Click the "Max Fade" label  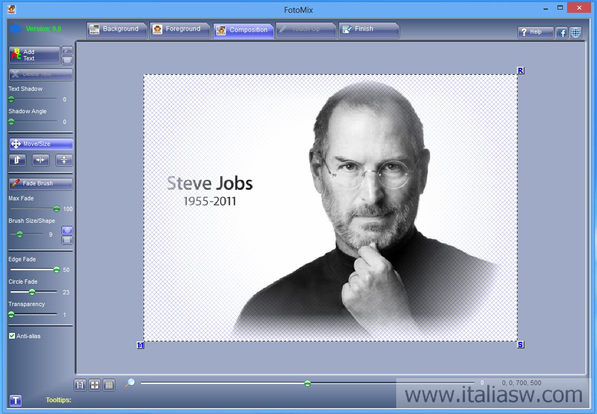[21, 198]
